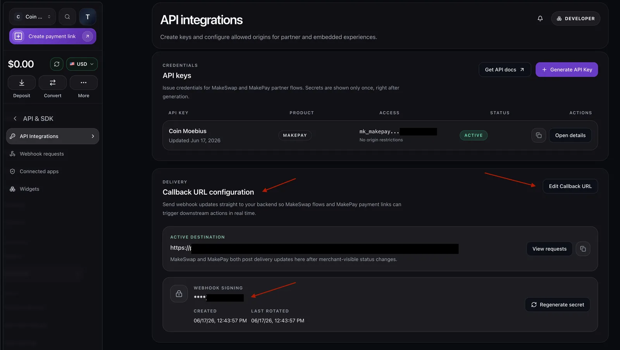The height and width of the screenshot is (350, 620).
Task: Expand the API Integrations chevron arrow
Action: click(x=93, y=136)
